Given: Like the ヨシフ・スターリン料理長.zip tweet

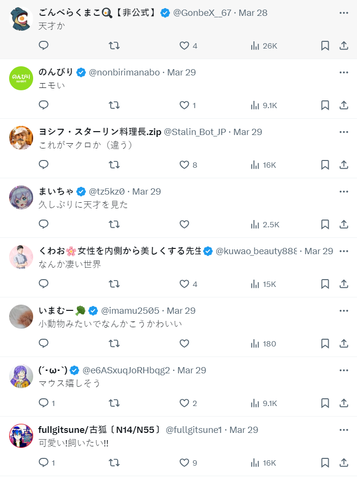Looking at the screenshot, I should pos(184,165).
